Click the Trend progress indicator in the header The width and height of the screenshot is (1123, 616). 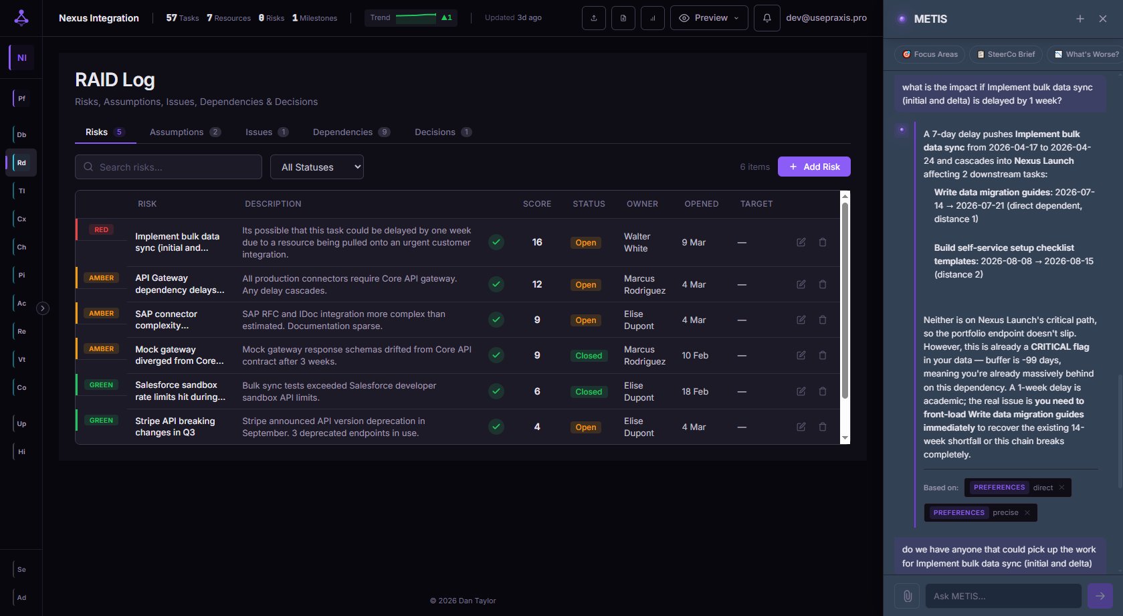[411, 17]
